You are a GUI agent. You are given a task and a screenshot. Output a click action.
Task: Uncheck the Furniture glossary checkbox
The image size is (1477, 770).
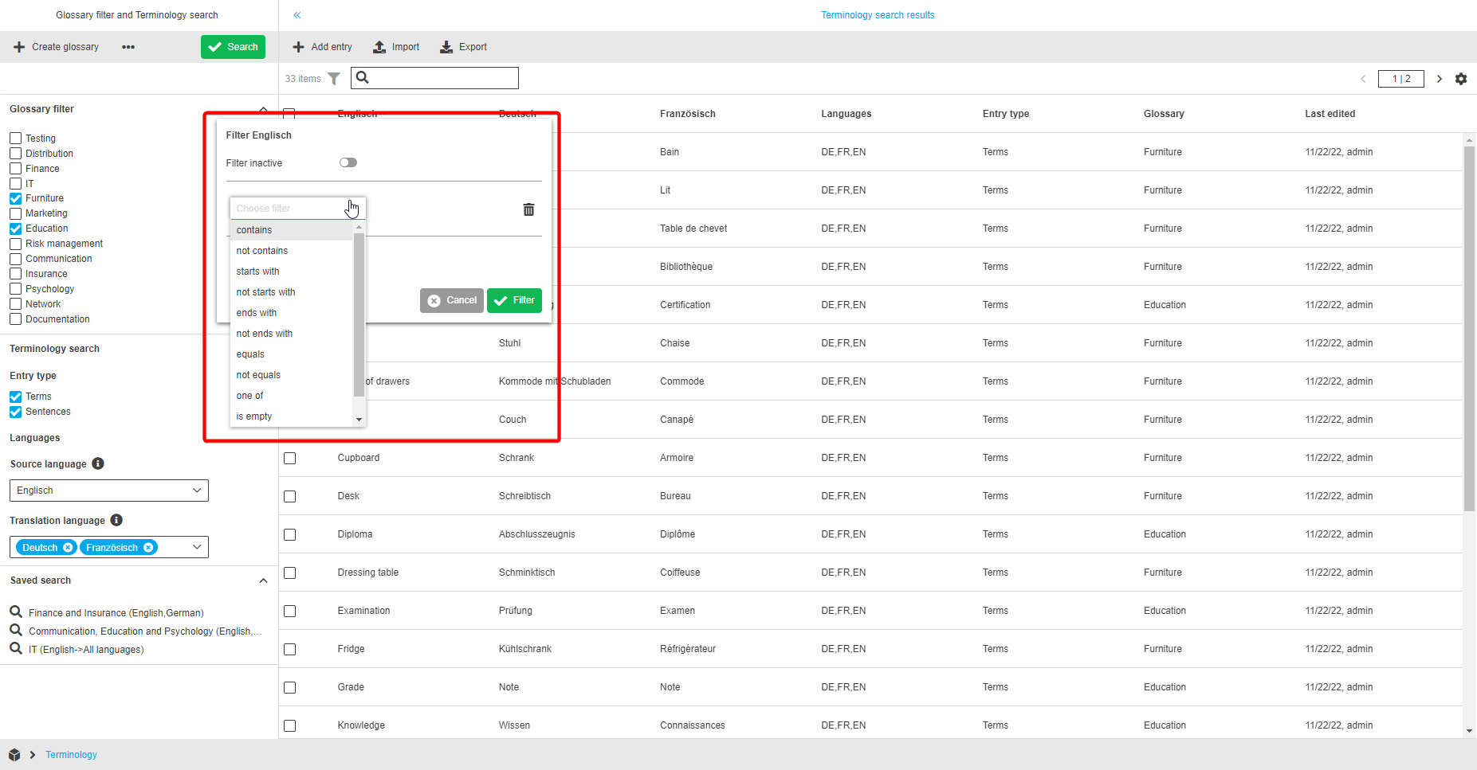click(16, 198)
